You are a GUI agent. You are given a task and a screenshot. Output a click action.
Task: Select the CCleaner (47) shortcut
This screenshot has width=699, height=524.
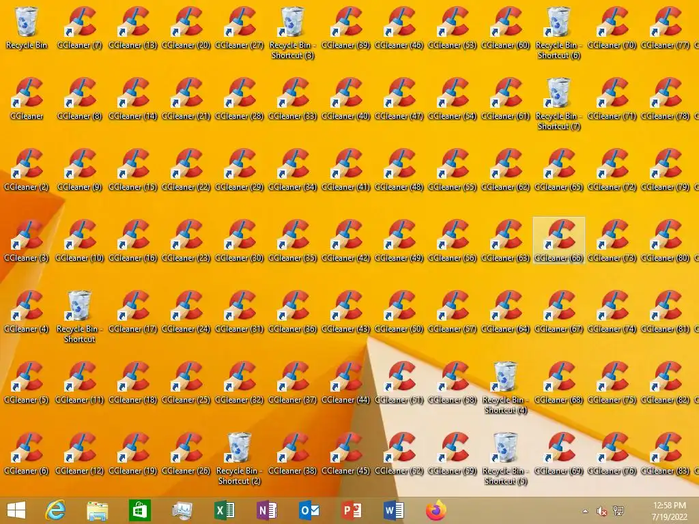pos(399,98)
